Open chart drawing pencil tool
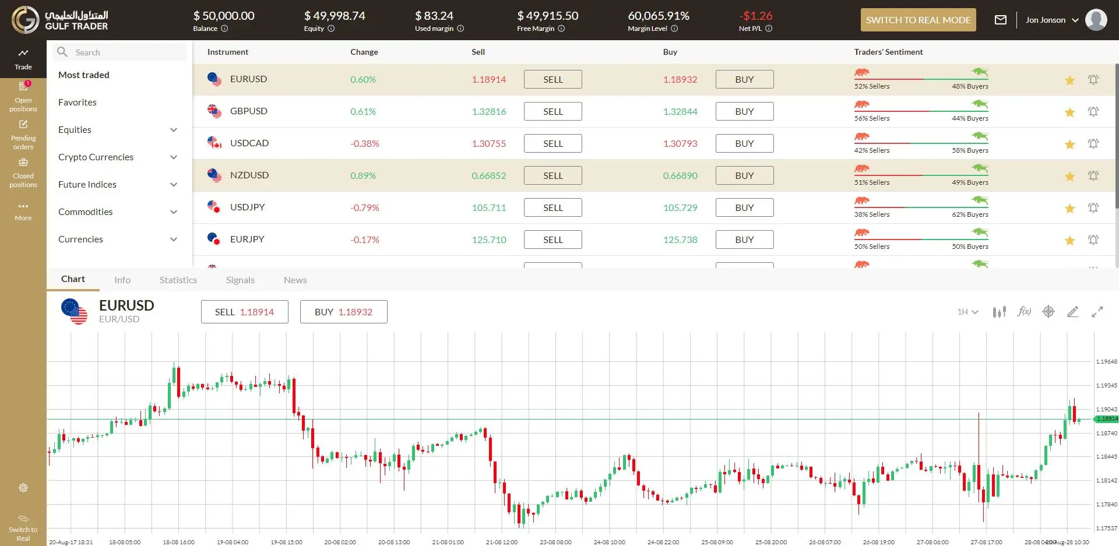Screen dimensions: 1119x546 click(1073, 312)
